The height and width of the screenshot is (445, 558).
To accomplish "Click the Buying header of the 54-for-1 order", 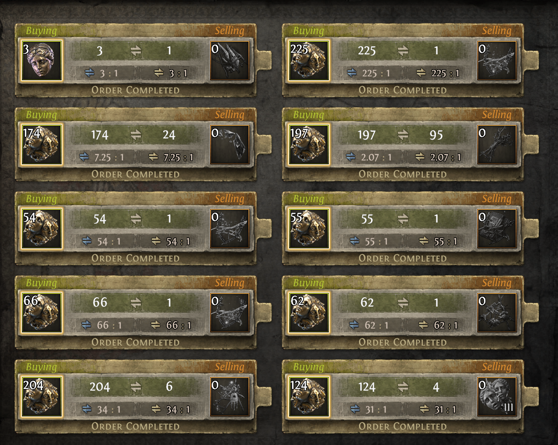I will [41, 199].
